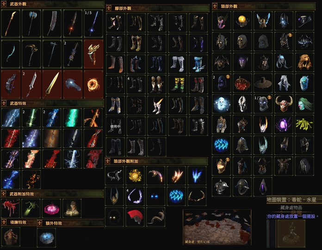Choose the golden blade weapon skin

tap(52, 84)
